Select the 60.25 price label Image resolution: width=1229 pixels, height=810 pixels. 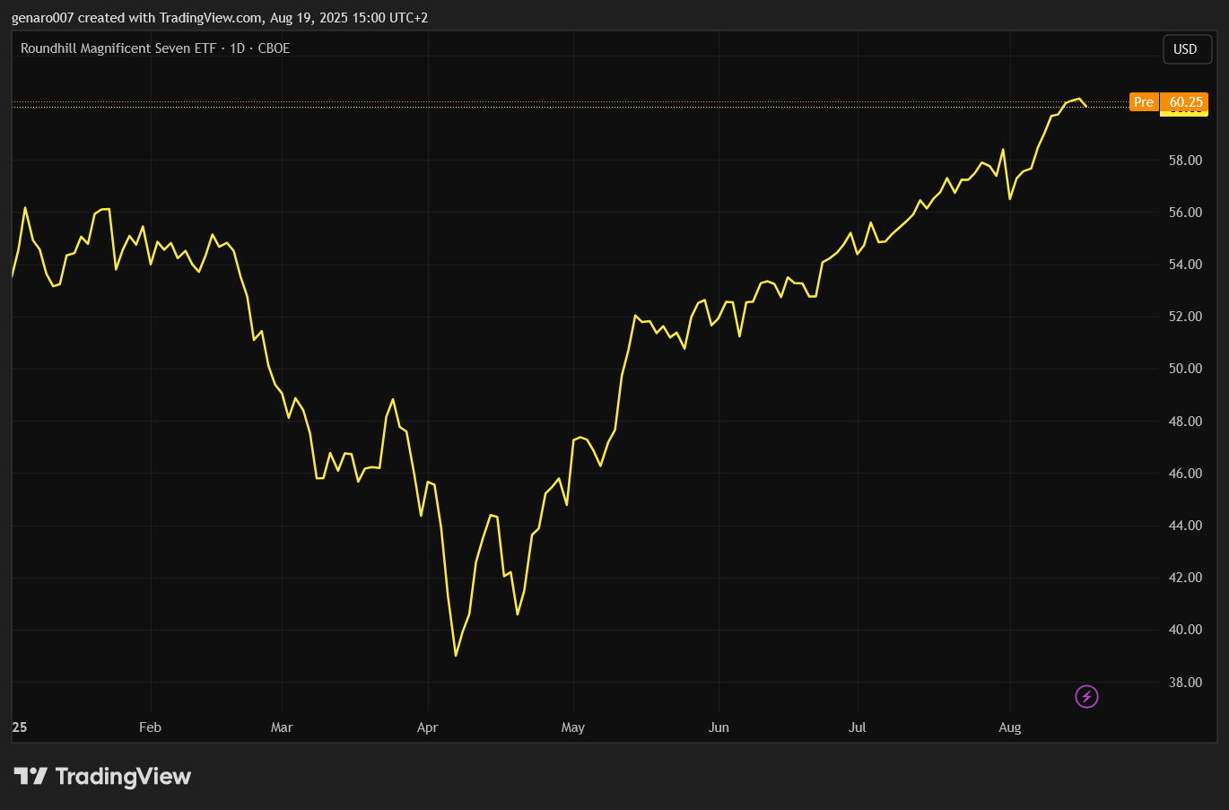1185,102
